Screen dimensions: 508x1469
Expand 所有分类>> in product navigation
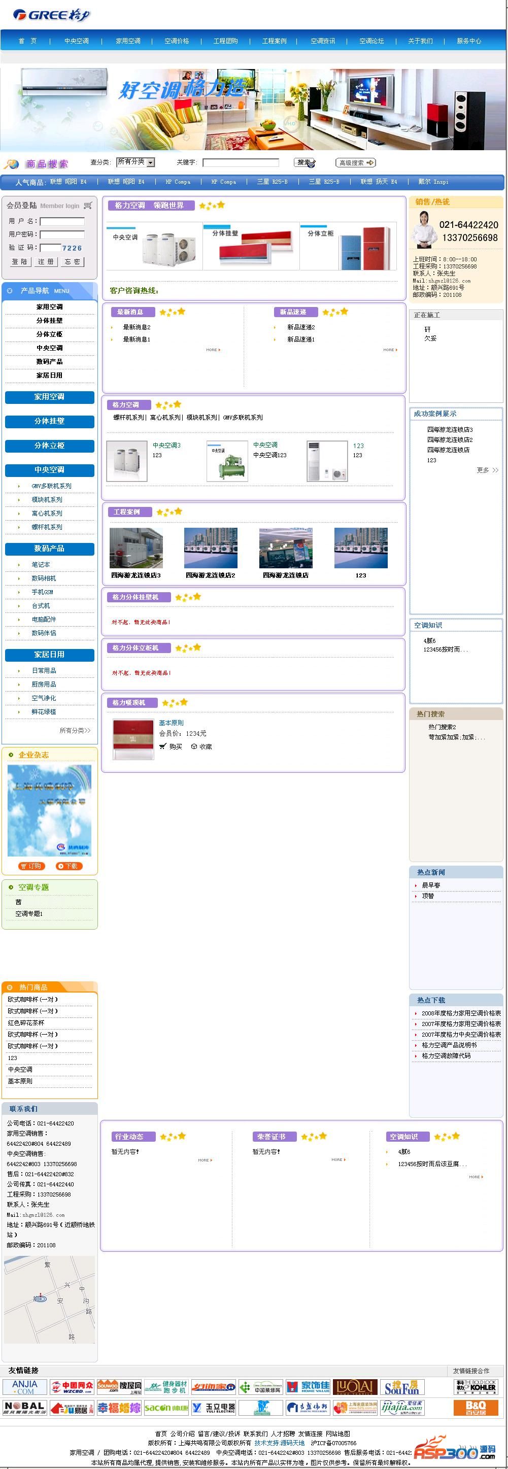(75, 731)
